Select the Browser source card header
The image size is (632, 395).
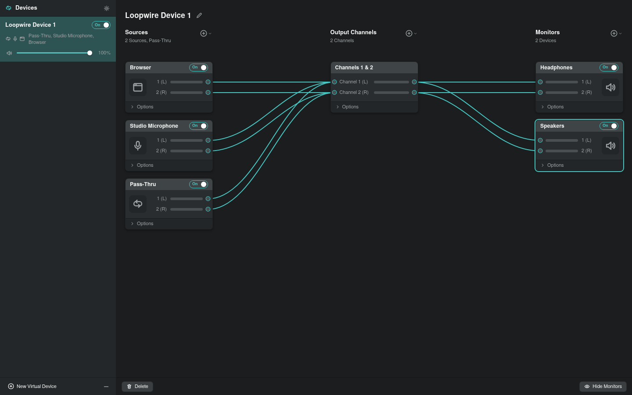click(169, 68)
